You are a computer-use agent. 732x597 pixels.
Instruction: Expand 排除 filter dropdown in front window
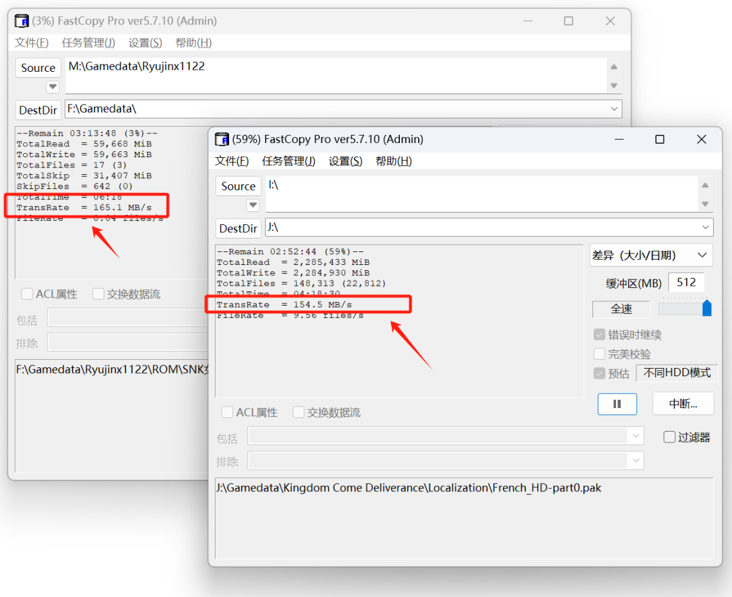(x=636, y=460)
